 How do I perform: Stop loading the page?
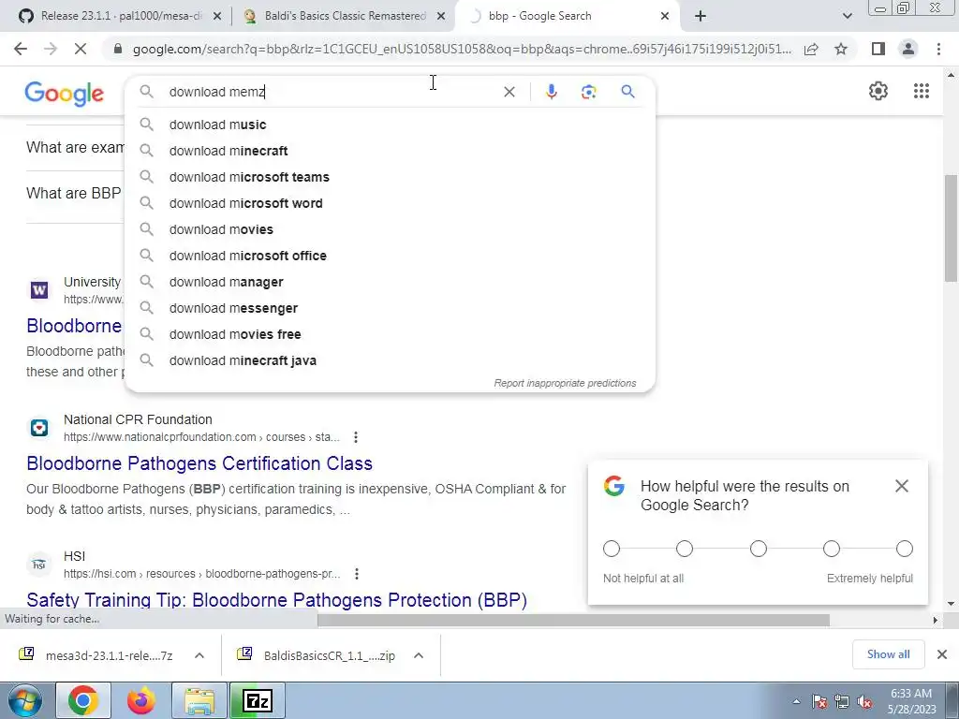pos(81,49)
